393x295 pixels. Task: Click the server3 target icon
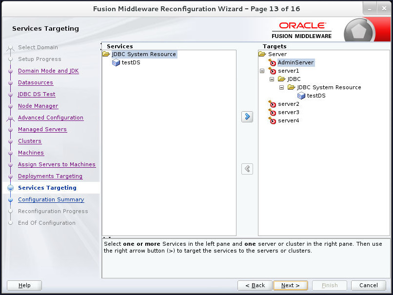pyautogui.click(x=272, y=112)
